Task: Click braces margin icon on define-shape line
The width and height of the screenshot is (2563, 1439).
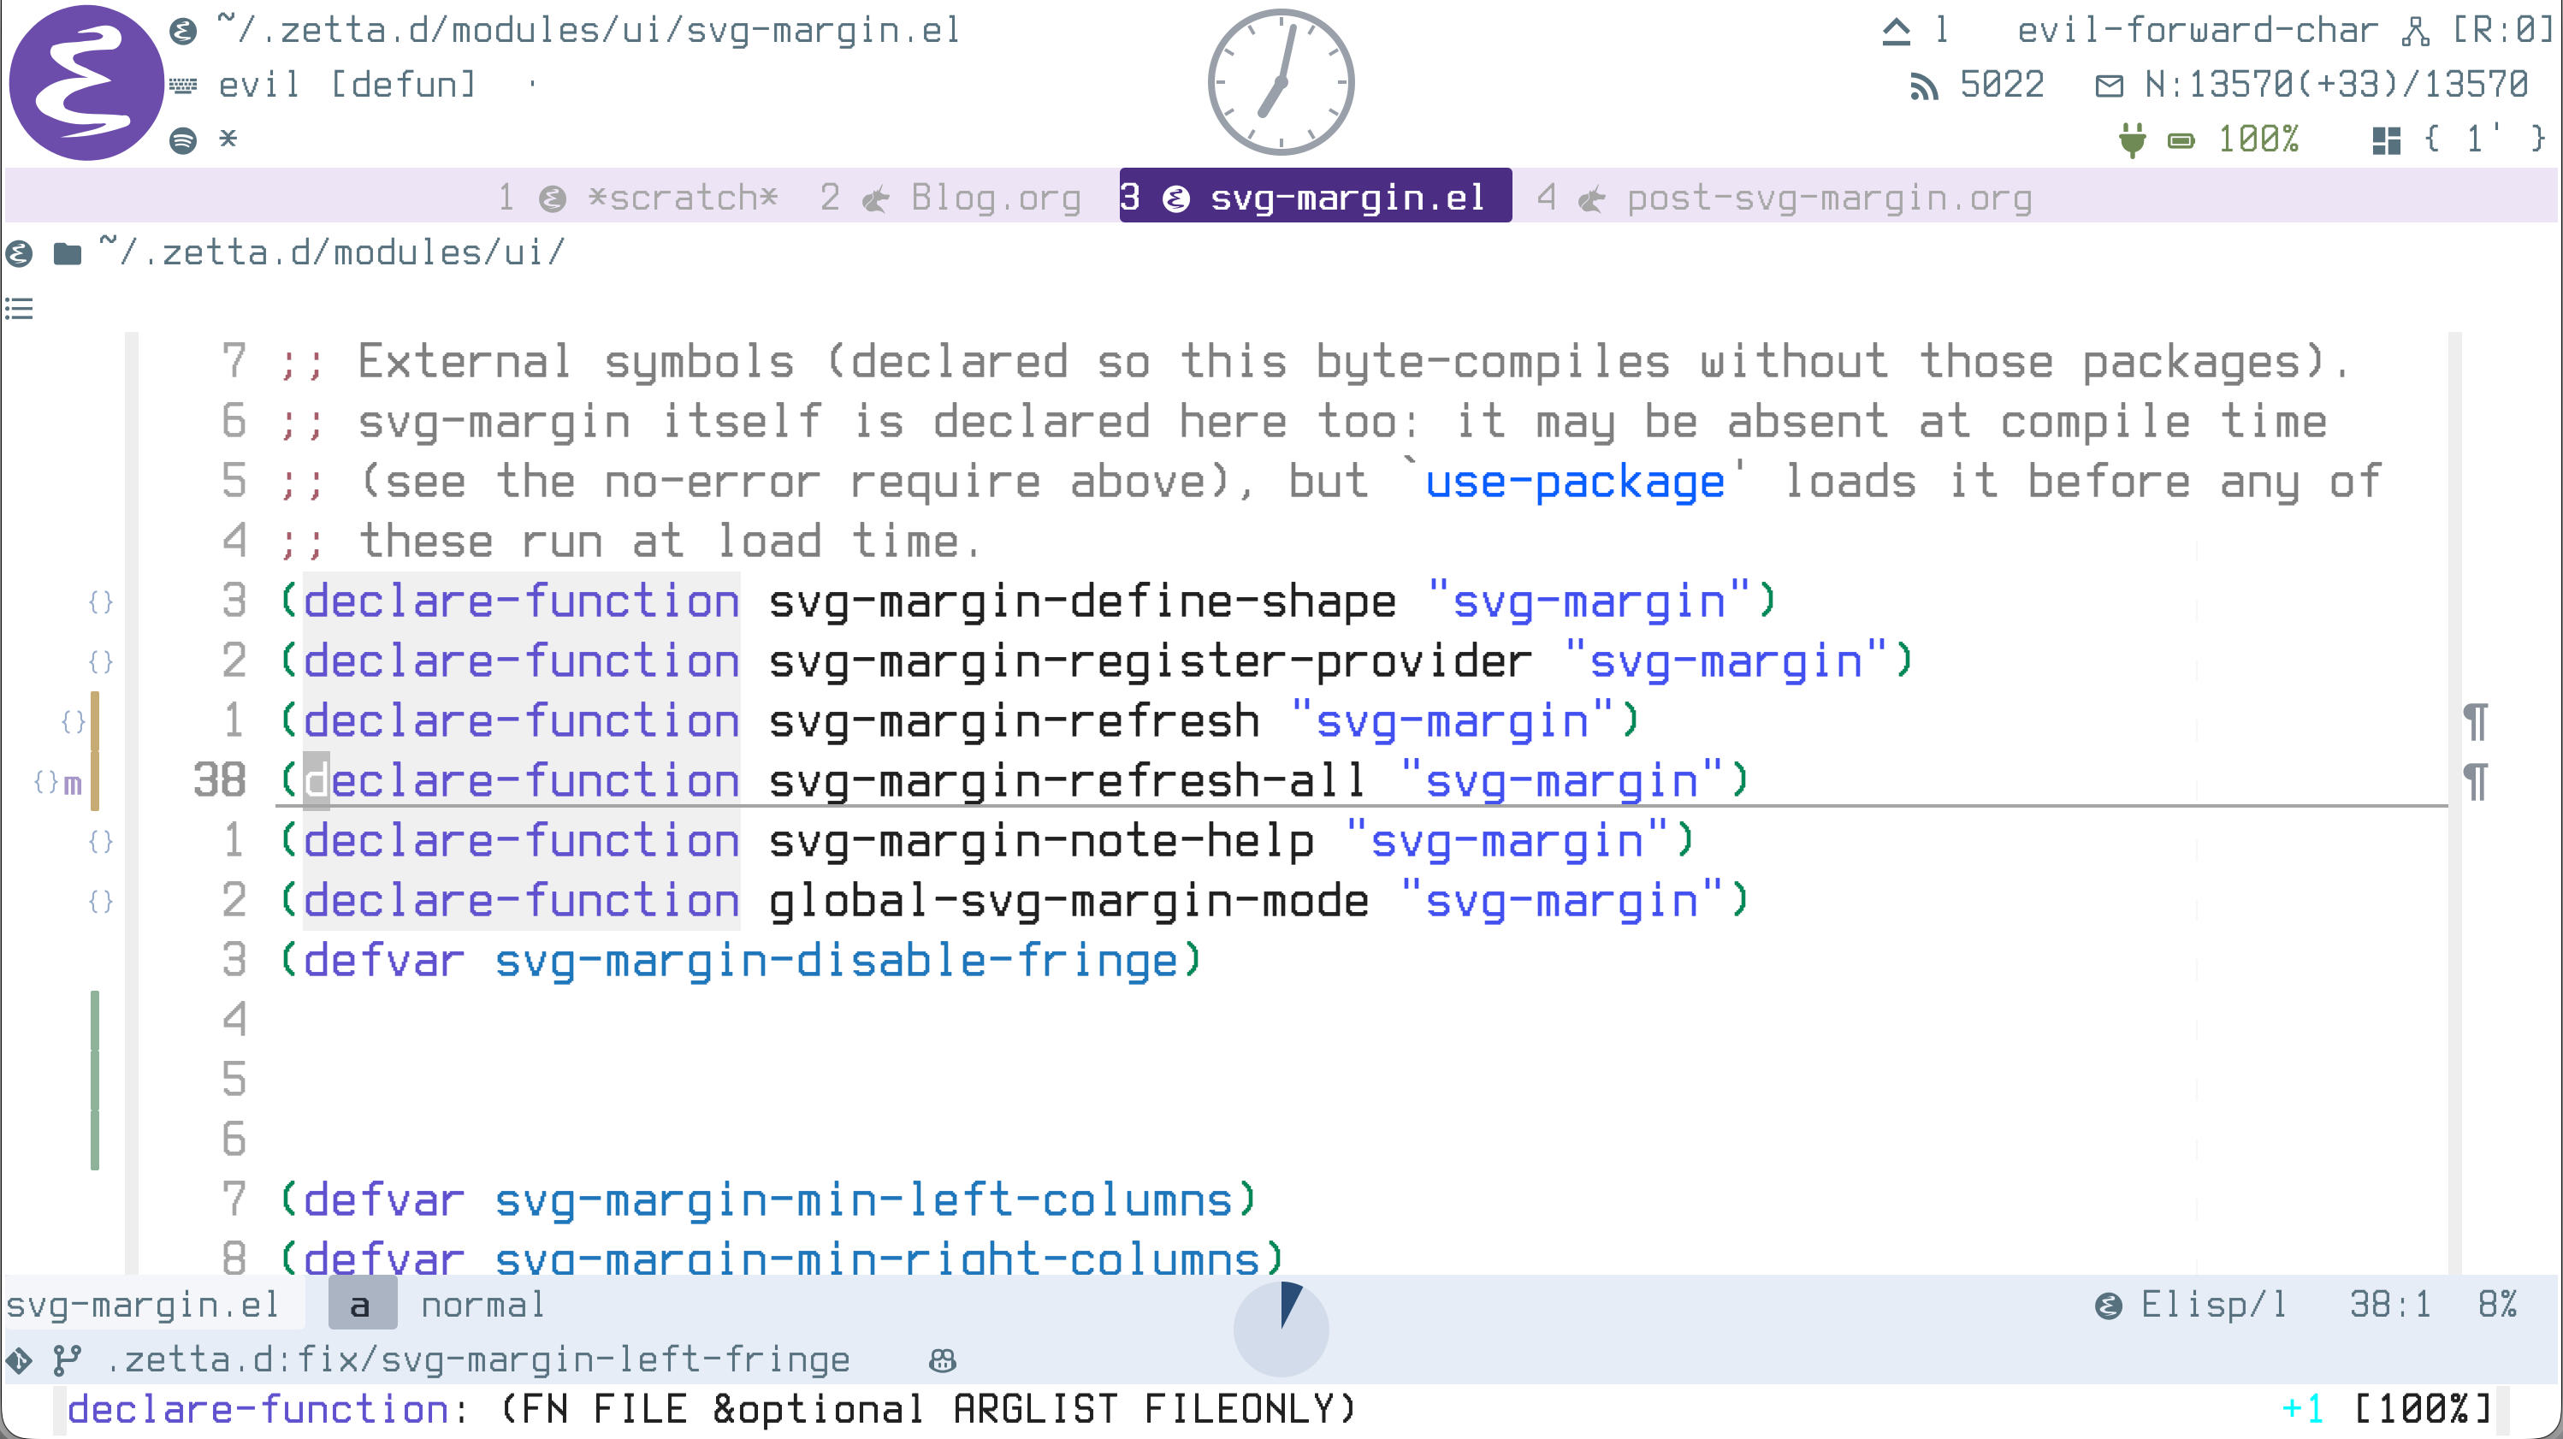Action: pyautogui.click(x=100, y=601)
